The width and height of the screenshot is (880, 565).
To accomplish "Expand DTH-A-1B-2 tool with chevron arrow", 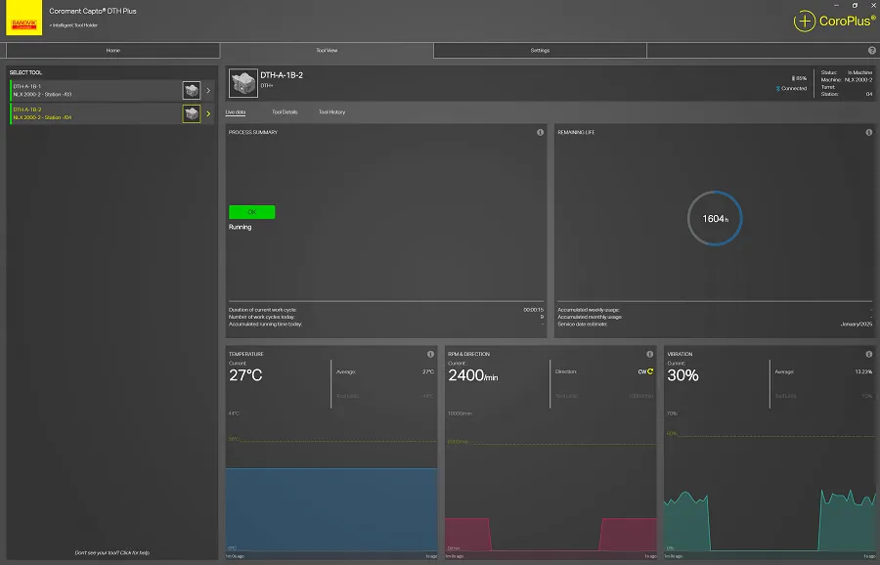I will tap(208, 114).
